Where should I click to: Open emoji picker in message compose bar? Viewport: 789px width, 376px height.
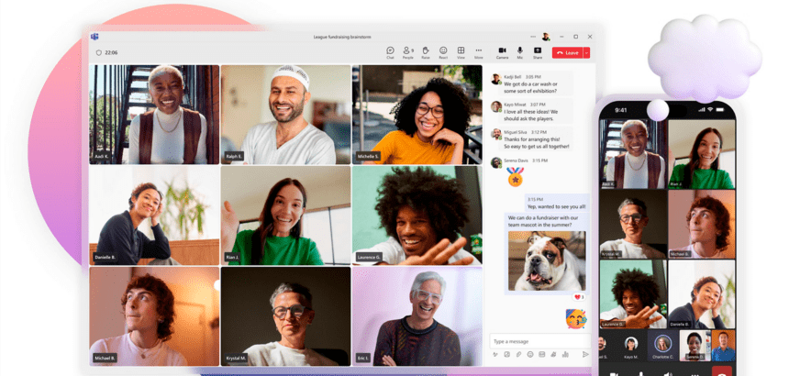click(x=529, y=354)
